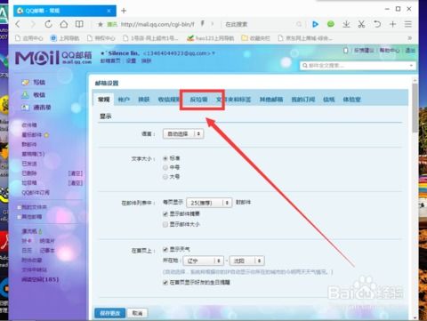Click the settings page vertical scrollbar
The height and width of the screenshot is (321, 427).
pyautogui.click(x=415, y=108)
